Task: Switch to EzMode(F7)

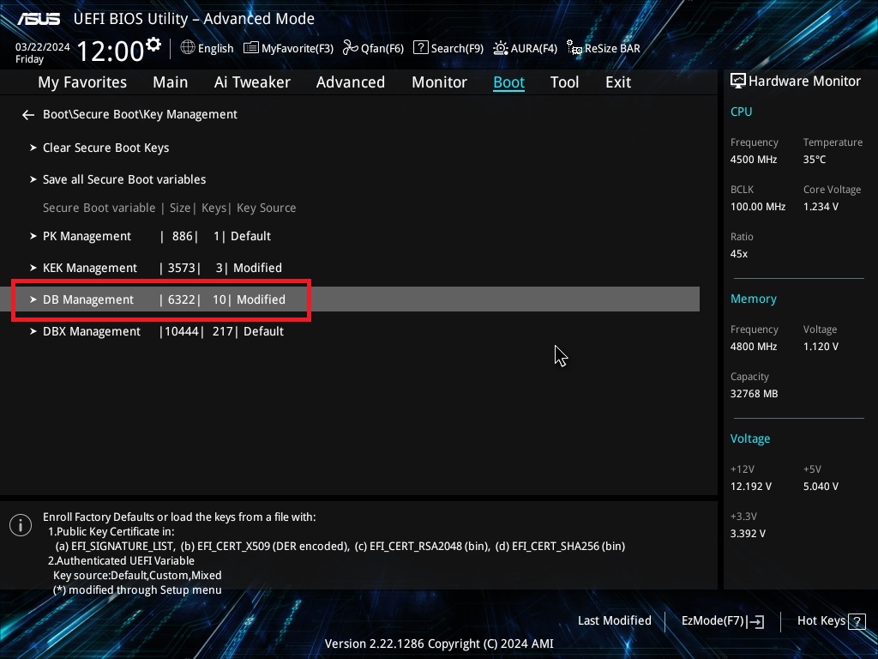Action: (x=716, y=620)
